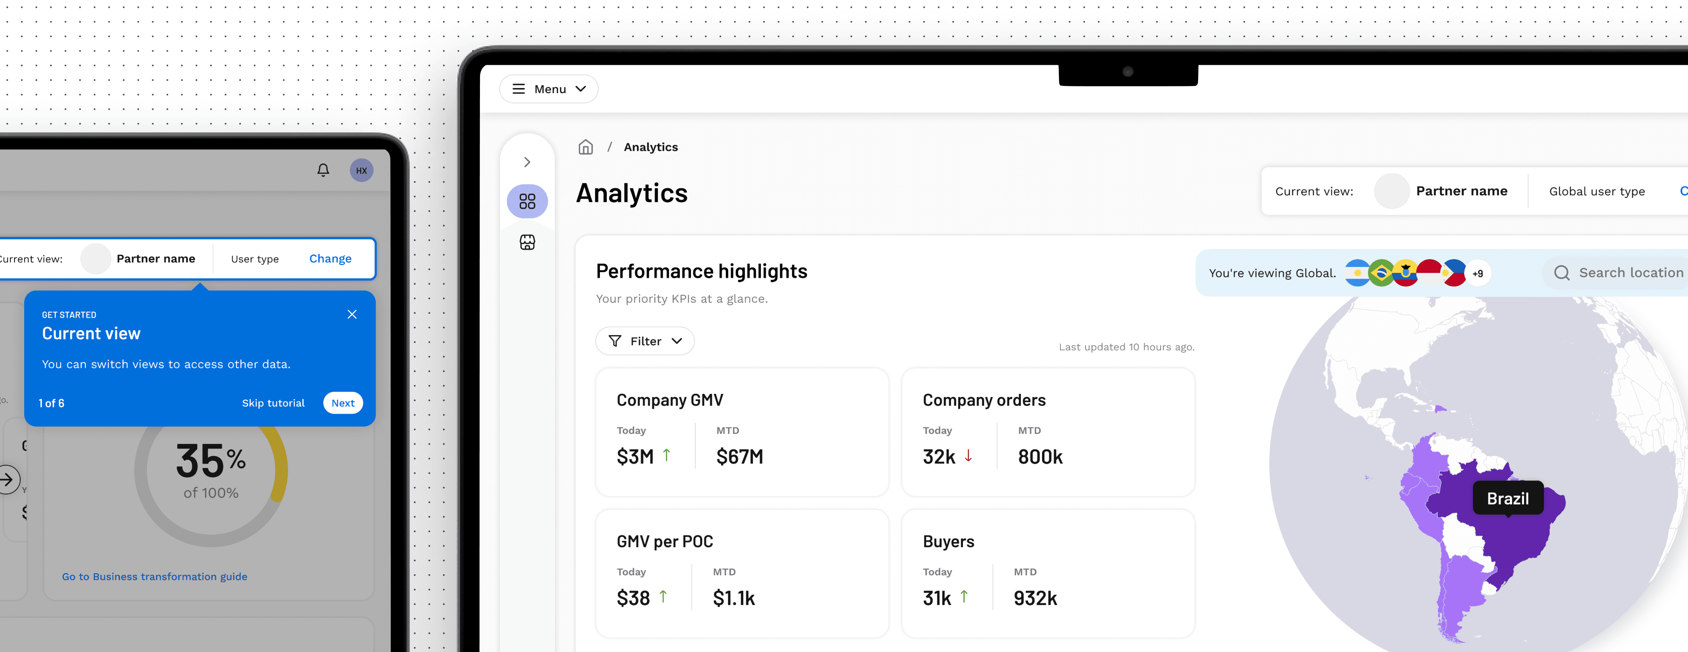The height and width of the screenshot is (652, 1688).
Task: Click the 35% progress ring
Action: coord(211,471)
